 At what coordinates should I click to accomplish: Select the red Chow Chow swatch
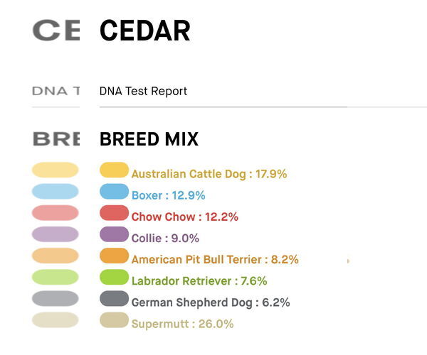click(114, 214)
